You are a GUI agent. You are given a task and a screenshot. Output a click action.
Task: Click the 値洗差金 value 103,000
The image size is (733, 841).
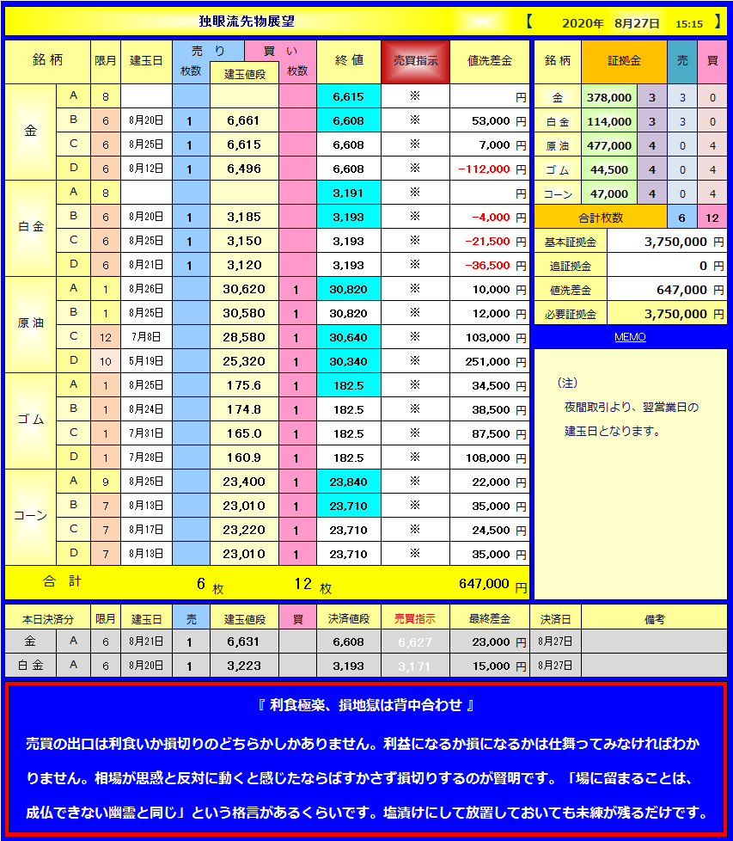coord(487,338)
